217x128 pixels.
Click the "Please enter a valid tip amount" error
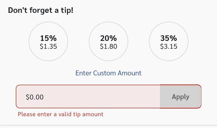pos(60,114)
